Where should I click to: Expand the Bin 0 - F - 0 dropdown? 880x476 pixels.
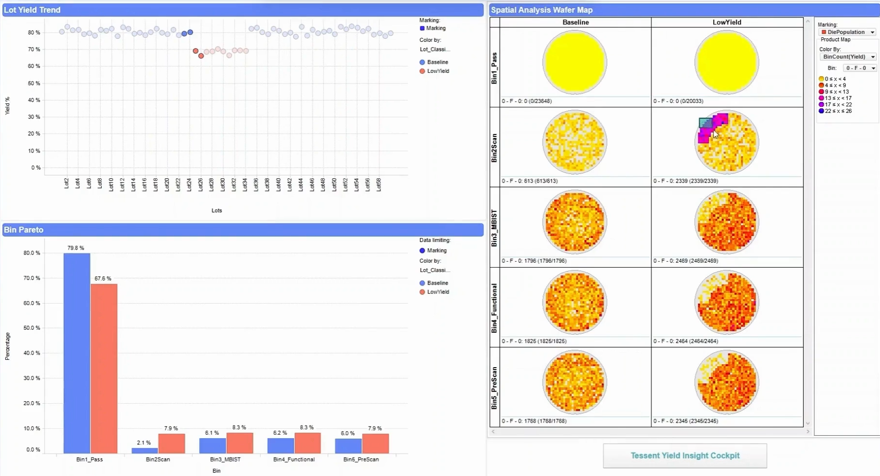point(860,68)
